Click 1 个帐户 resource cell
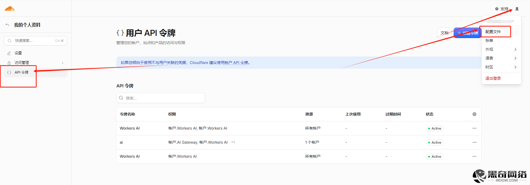Viewport: 530px width, 185px height. pos(312,142)
